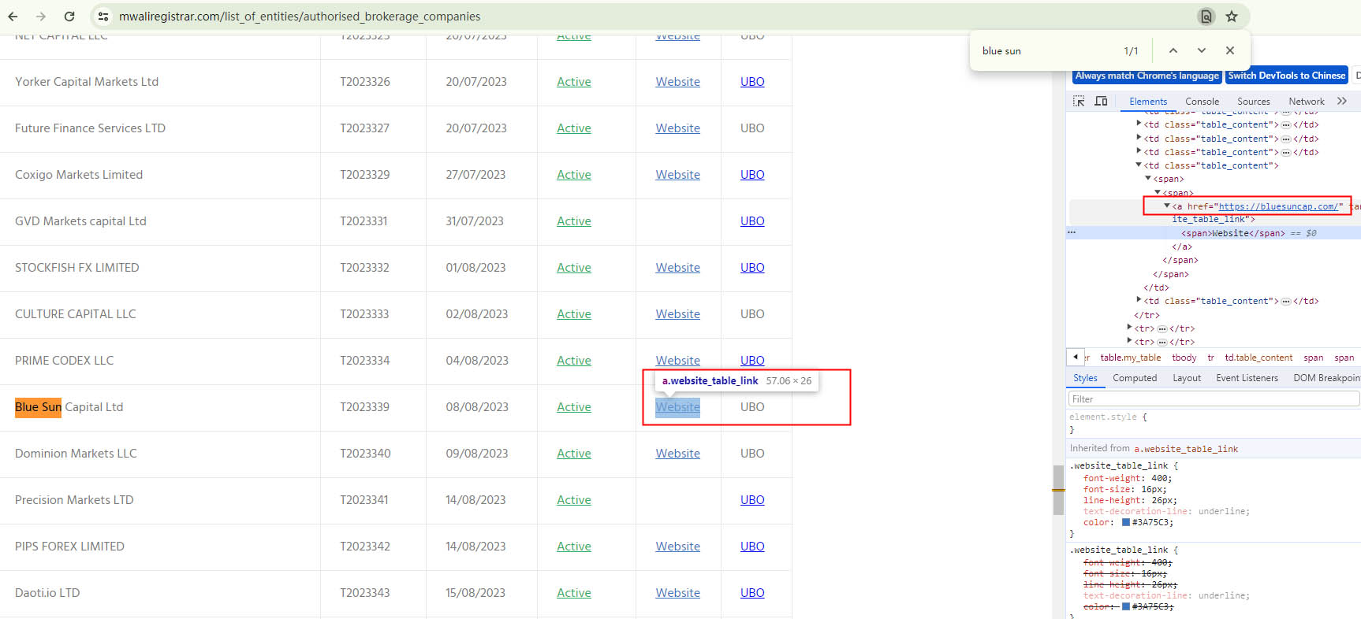Screen dimensions: 1361x619
Task: Click Switch DevTools to Chinese button
Action: coord(1286,76)
